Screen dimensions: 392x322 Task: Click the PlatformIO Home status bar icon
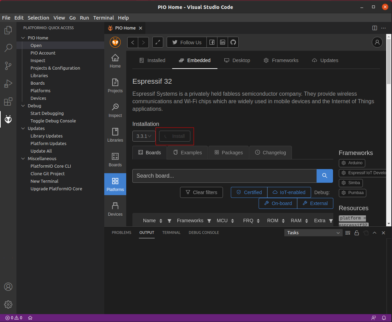pos(30,318)
